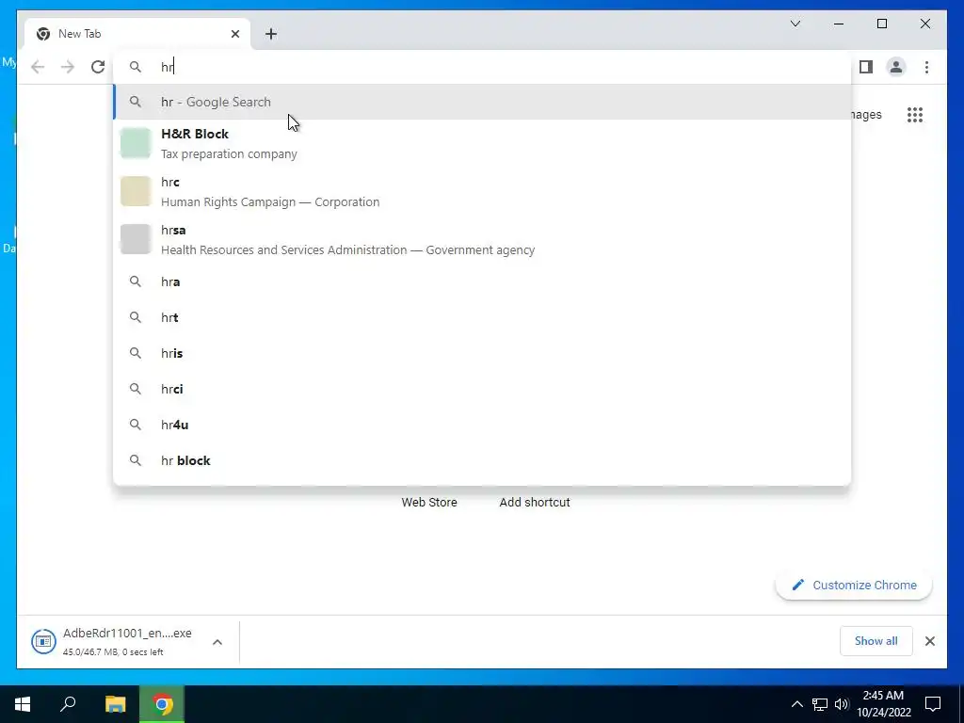Toggle the side panel icon

click(x=866, y=67)
